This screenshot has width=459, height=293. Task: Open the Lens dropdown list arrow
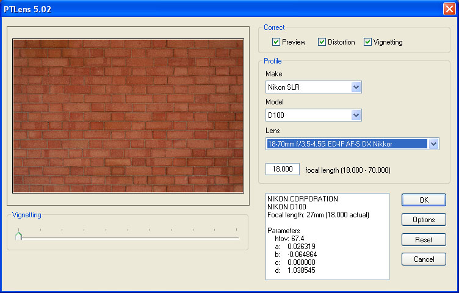(x=433, y=143)
